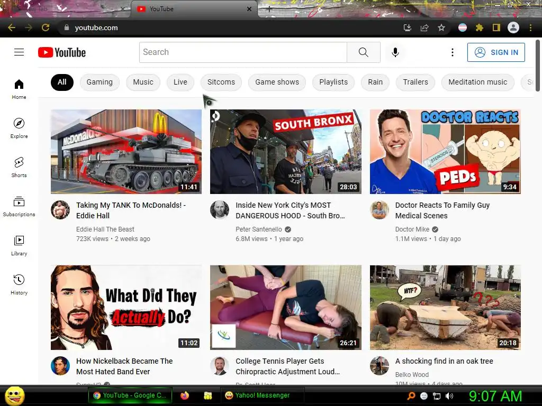
Task: Click the Doctor Mike channel name
Action: pyautogui.click(x=412, y=229)
